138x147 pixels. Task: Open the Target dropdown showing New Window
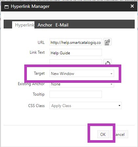(82, 73)
